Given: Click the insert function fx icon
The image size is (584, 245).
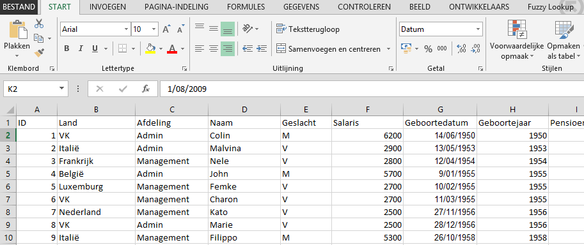Looking at the screenshot, I should pyautogui.click(x=146, y=89).
